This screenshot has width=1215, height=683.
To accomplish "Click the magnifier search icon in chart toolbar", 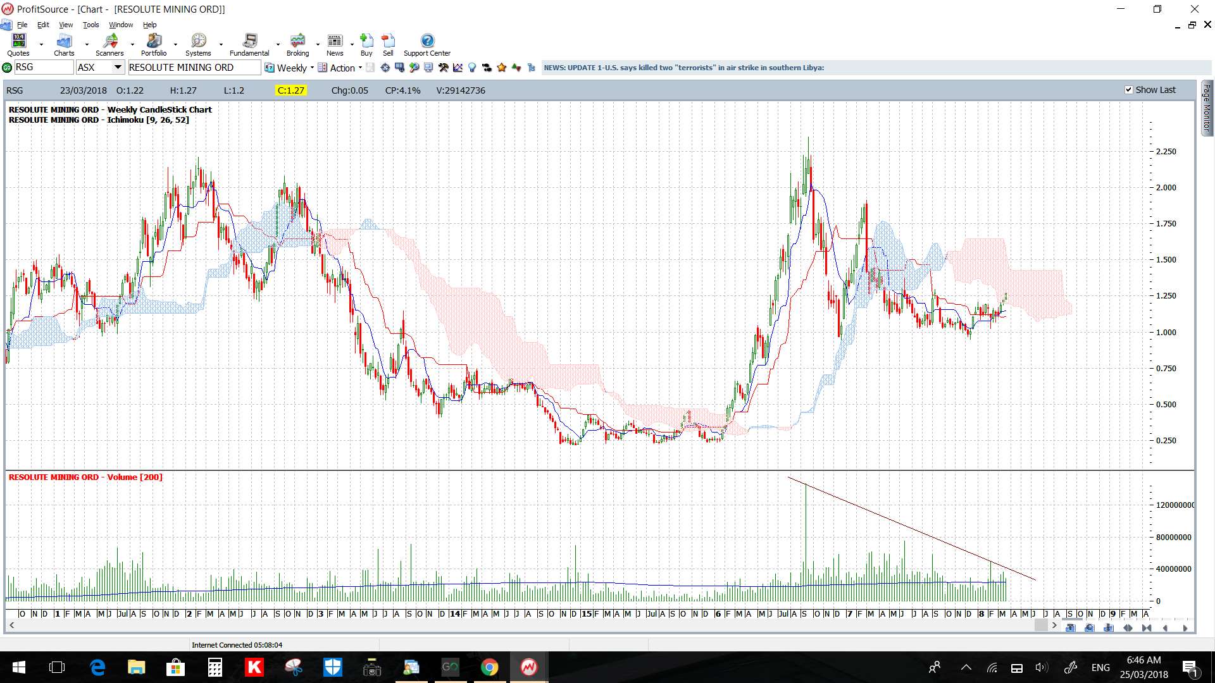I will (x=414, y=68).
